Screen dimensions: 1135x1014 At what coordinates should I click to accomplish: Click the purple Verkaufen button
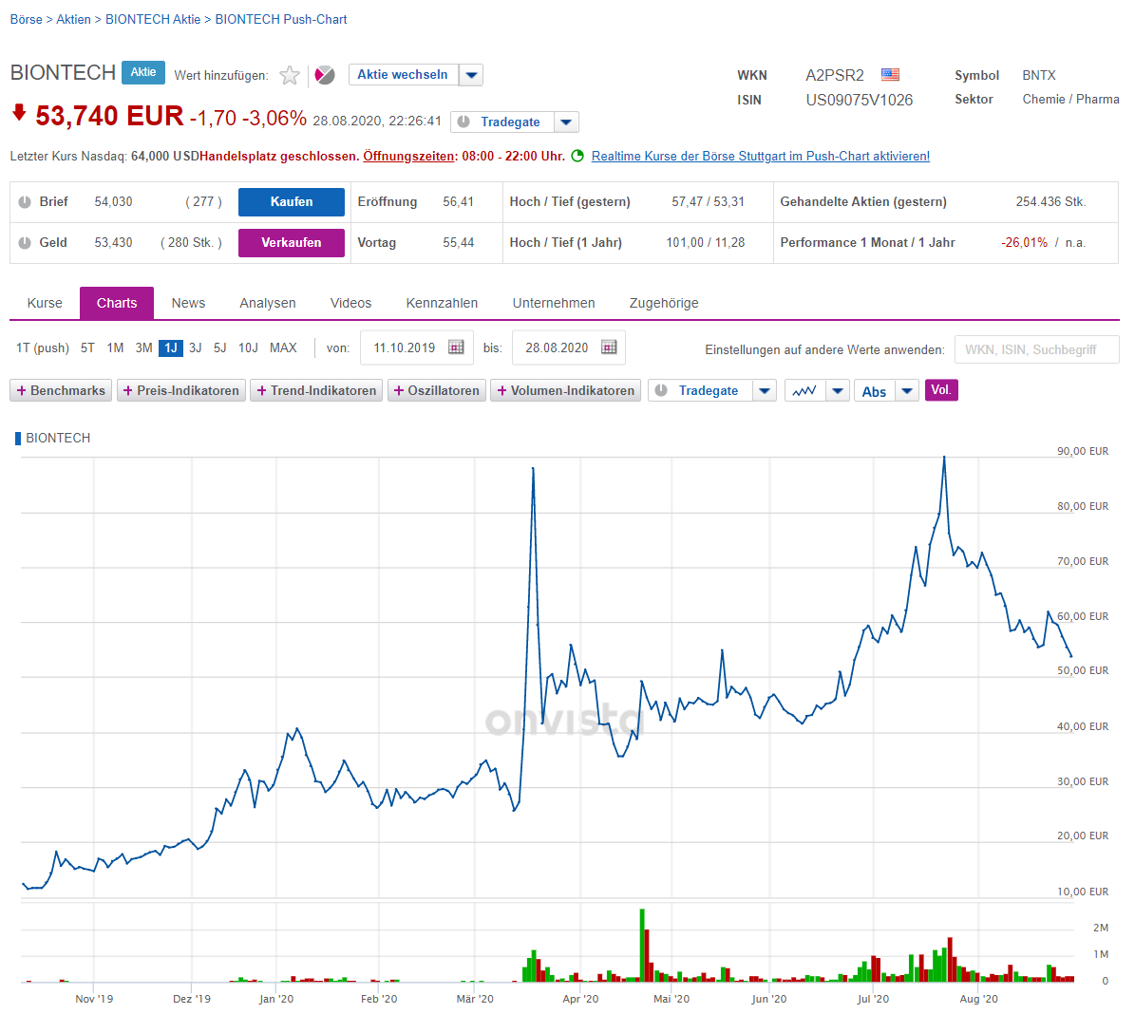[x=292, y=242]
